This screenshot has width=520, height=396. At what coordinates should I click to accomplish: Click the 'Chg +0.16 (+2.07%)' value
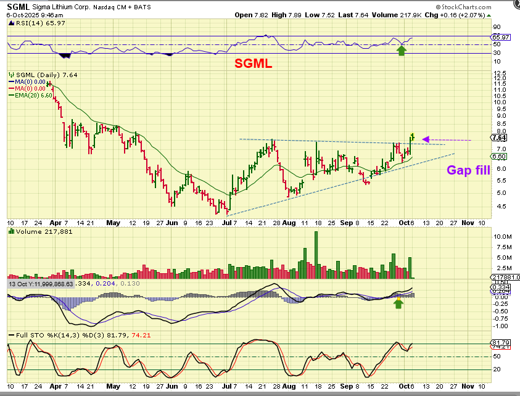pyautogui.click(x=455, y=15)
